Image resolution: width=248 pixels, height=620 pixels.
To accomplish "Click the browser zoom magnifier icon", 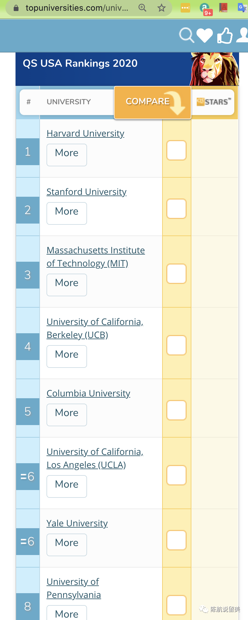I will pos(142,8).
